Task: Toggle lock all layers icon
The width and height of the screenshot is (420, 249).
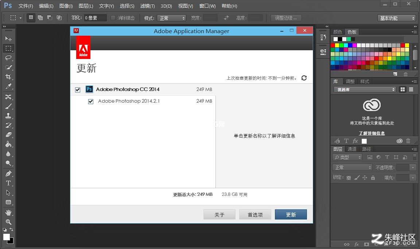Action: click(373, 178)
